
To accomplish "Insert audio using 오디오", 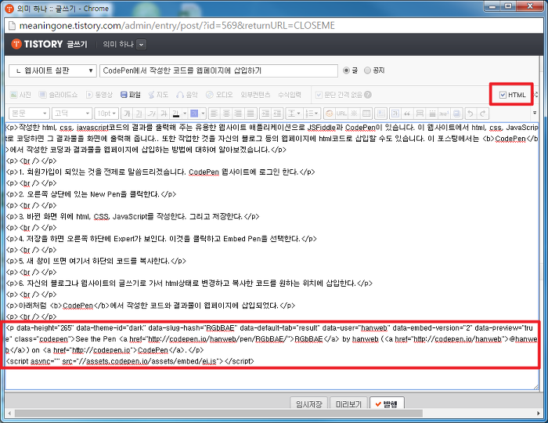I will (219, 95).
